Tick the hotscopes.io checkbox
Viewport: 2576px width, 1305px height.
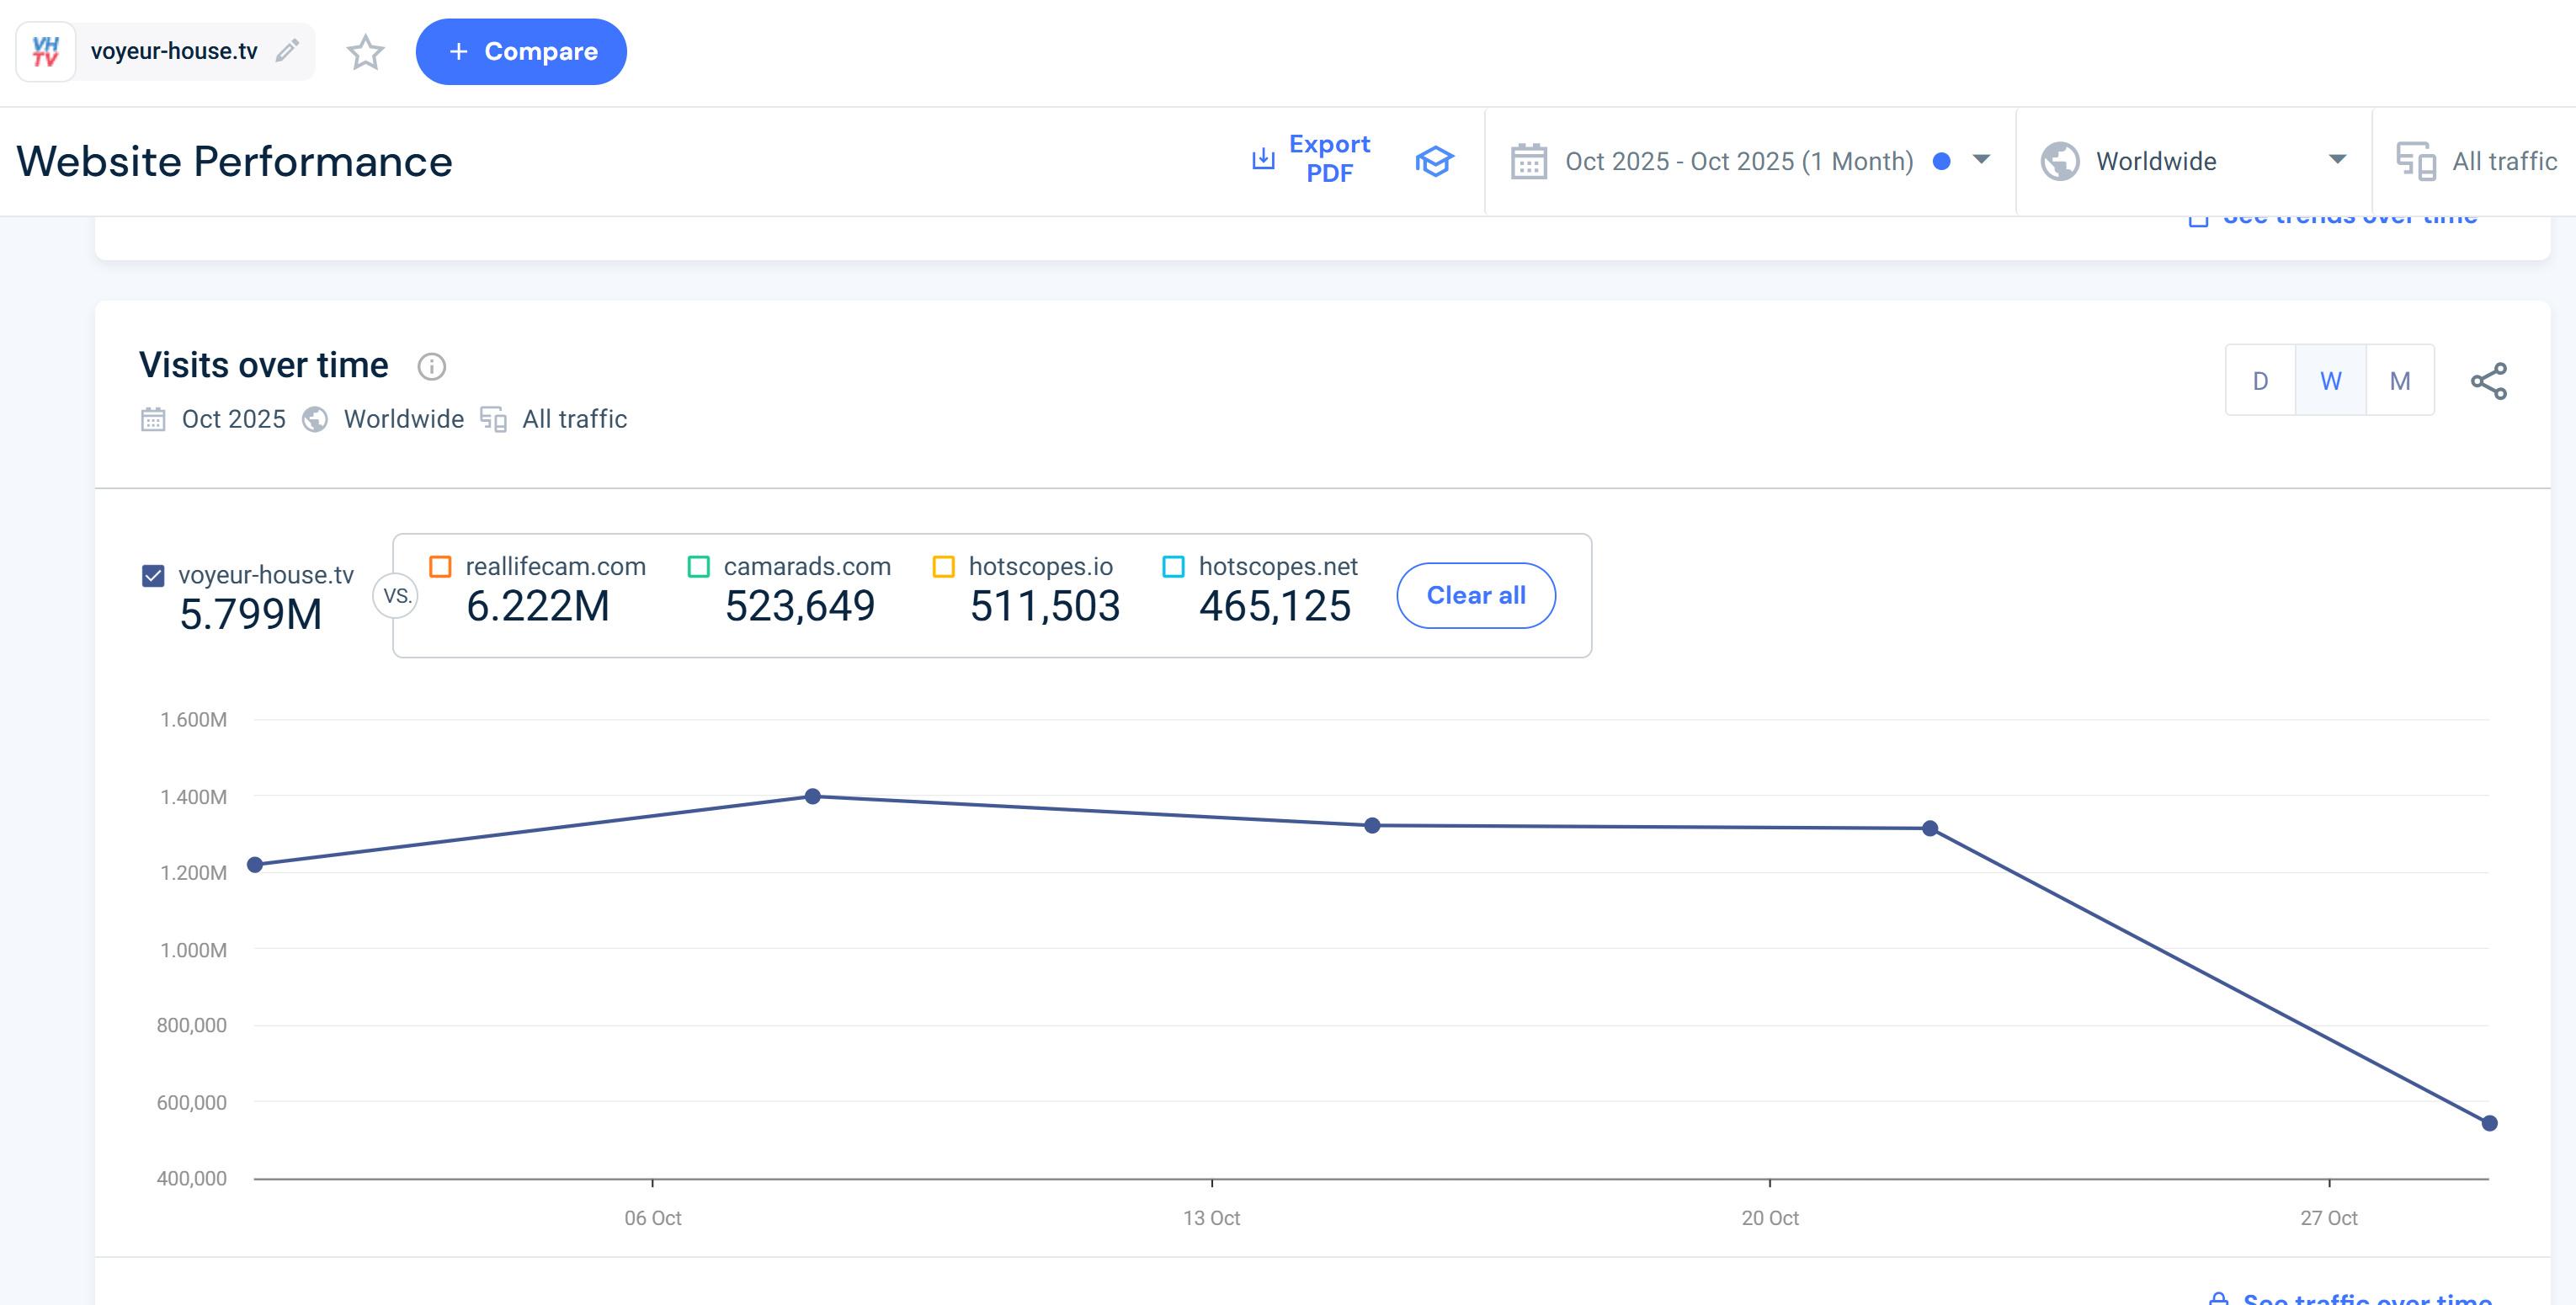[x=943, y=567]
